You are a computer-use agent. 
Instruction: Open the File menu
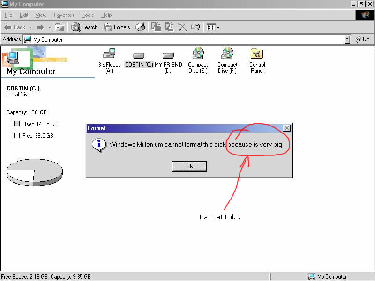(x=8, y=15)
